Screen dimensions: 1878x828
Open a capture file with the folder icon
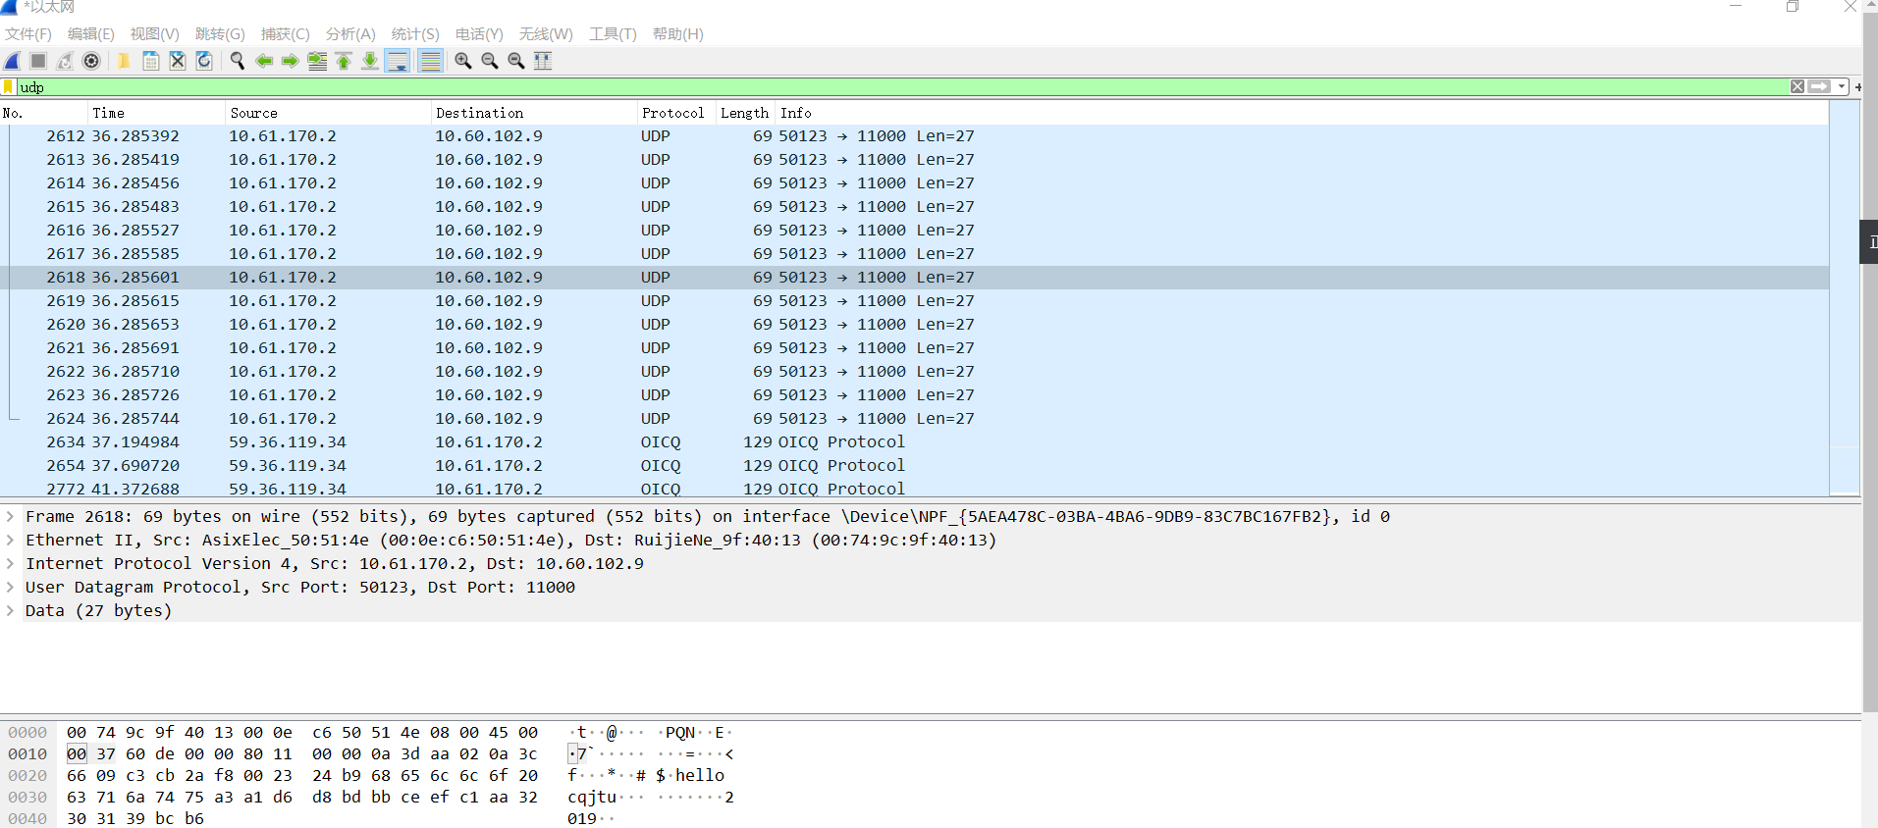point(124,61)
